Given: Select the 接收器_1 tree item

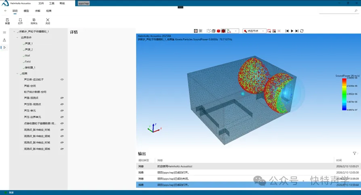Looking at the screenshot, I should pyautogui.click(x=30, y=68).
